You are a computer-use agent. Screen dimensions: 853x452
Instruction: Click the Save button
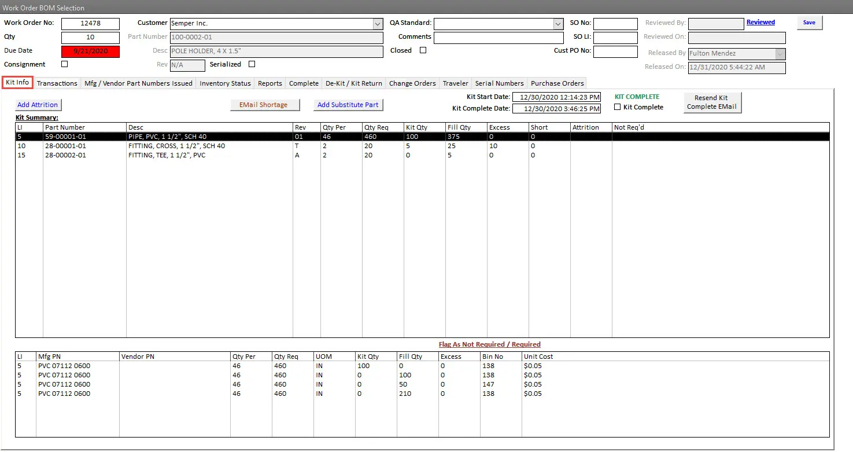(809, 23)
